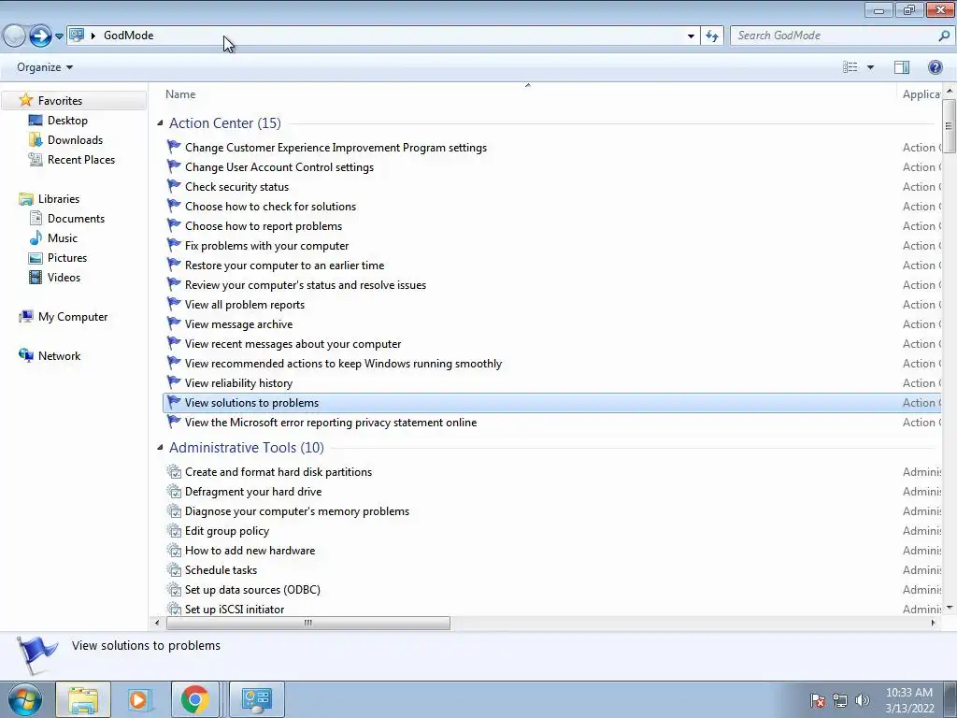Click the volume speaker tray icon

862,700
